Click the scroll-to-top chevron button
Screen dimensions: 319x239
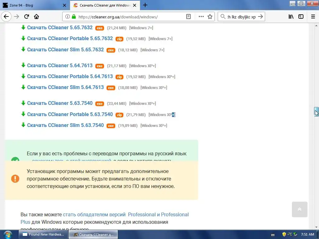pos(299,209)
